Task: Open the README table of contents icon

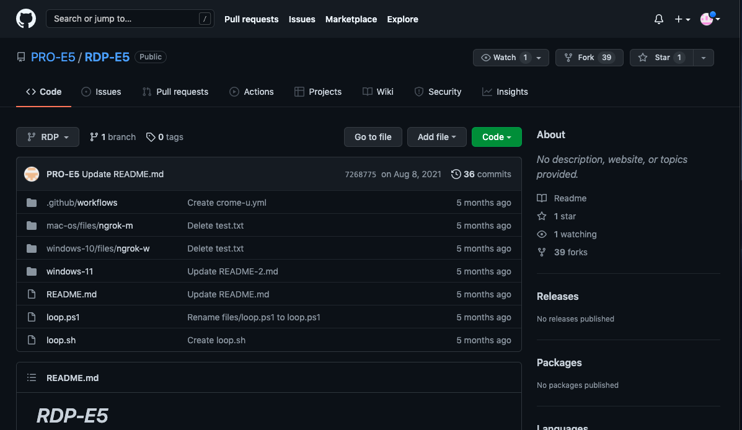Action: [x=32, y=377]
